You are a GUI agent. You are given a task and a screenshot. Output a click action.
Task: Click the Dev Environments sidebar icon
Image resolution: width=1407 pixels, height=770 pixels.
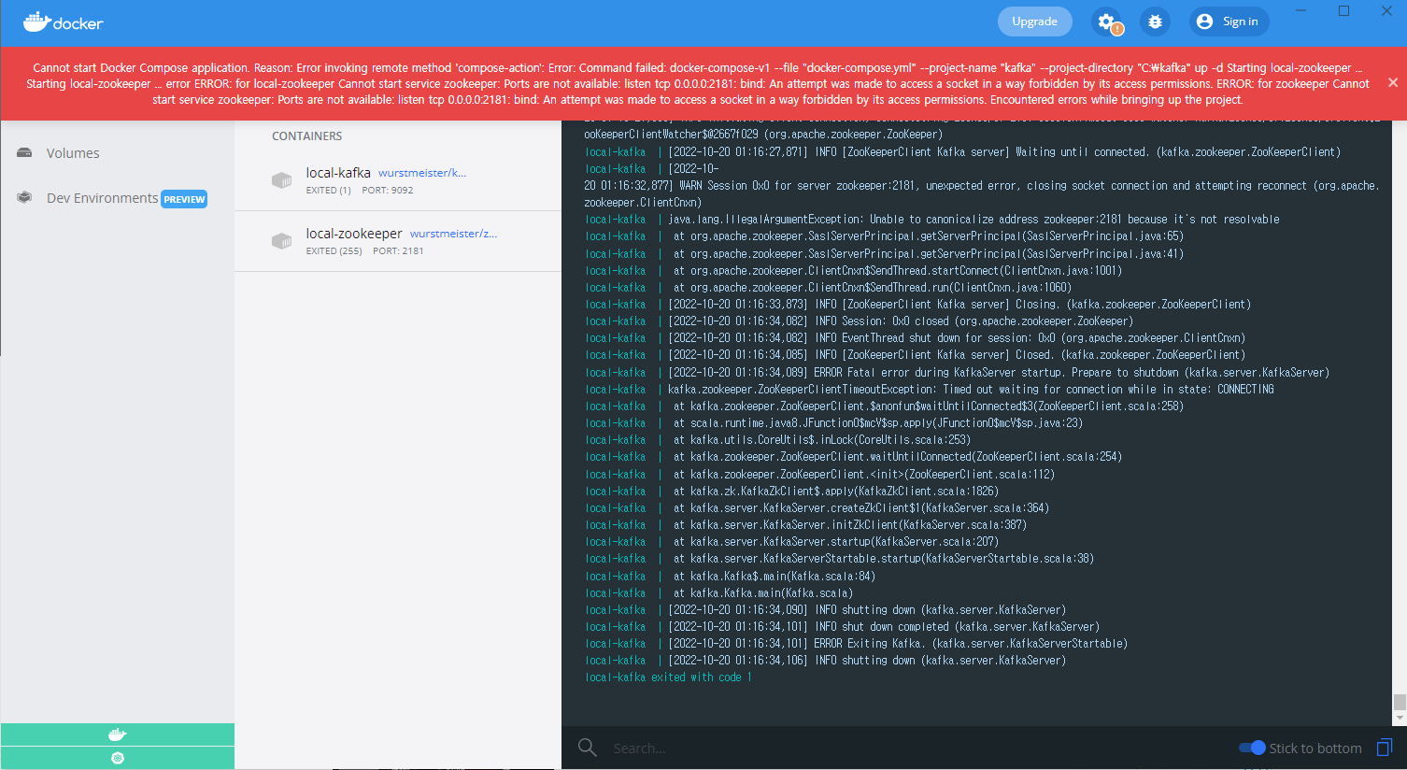(25, 198)
